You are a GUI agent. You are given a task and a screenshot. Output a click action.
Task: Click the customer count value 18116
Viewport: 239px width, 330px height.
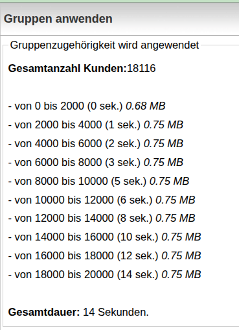click(x=141, y=69)
